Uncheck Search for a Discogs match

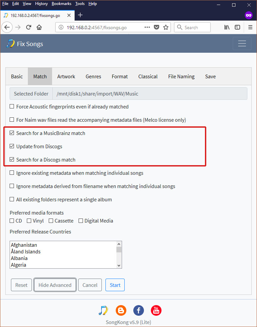point(12,160)
